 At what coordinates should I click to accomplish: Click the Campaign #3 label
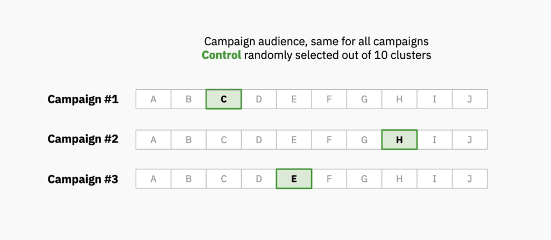[x=83, y=179]
